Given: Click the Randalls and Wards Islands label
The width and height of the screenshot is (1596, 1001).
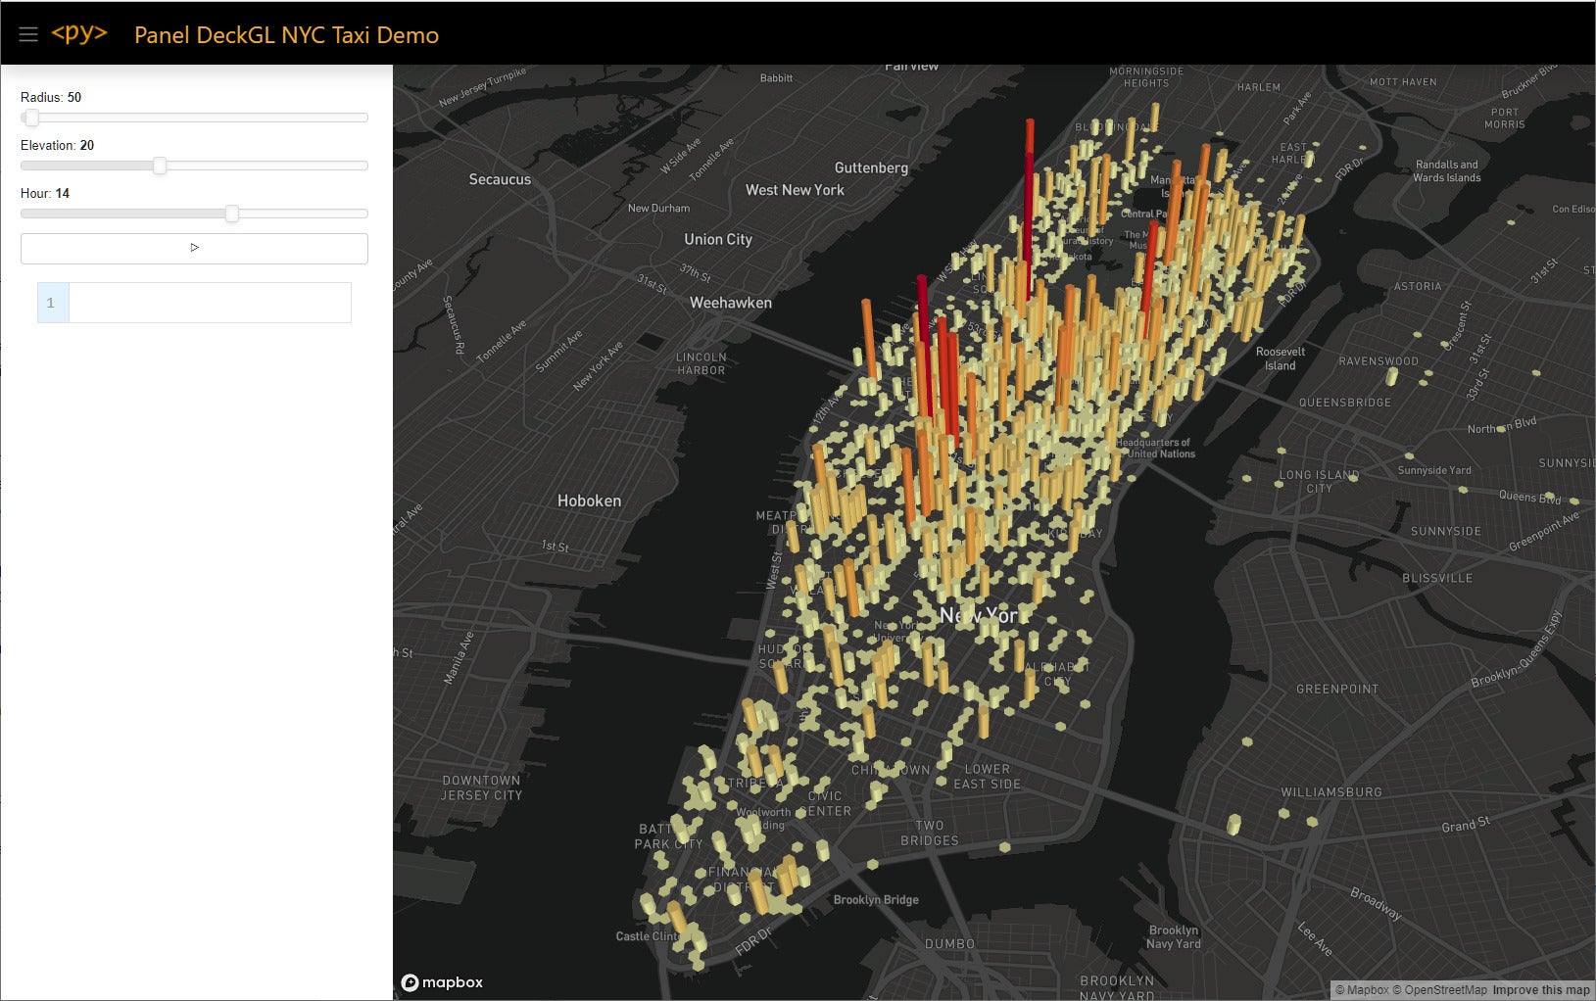Looking at the screenshot, I should tap(1447, 170).
